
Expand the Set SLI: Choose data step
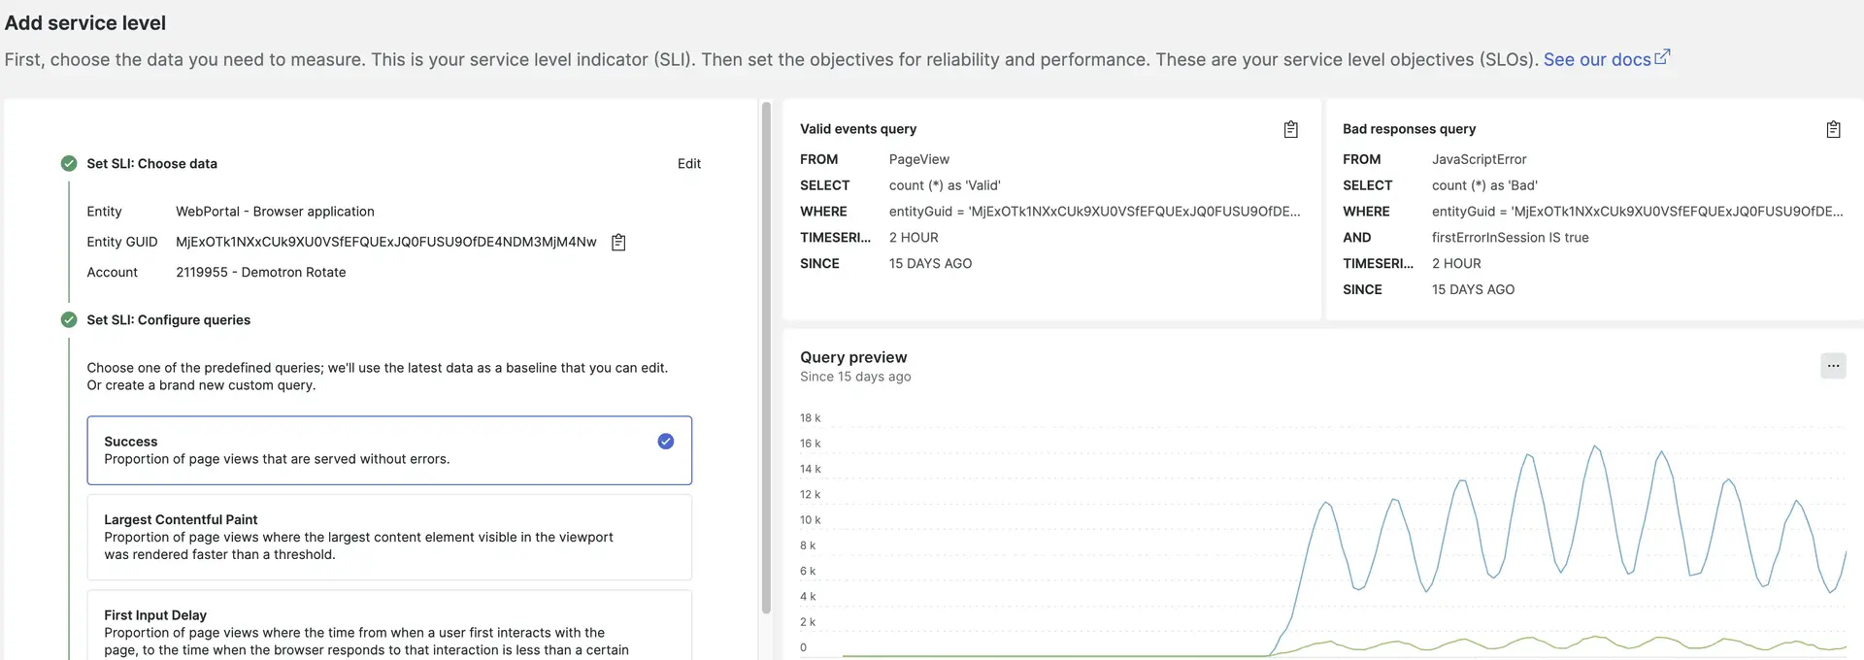tap(151, 164)
